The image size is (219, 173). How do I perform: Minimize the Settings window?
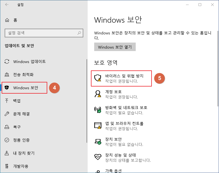(x=187, y=5)
